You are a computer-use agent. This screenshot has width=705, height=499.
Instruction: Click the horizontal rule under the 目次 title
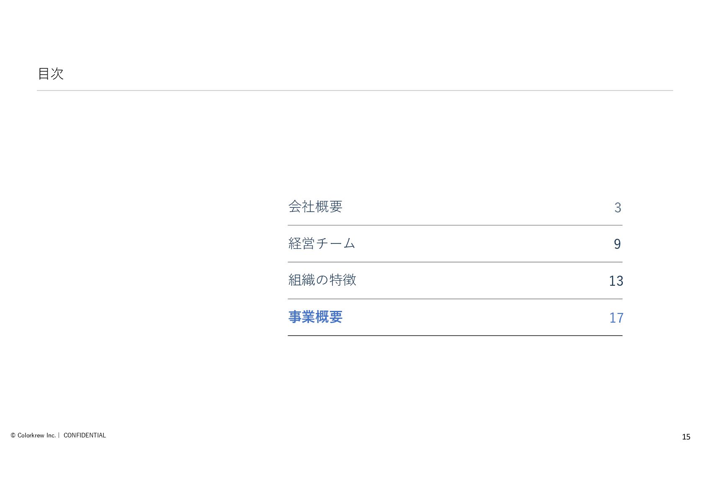tap(355, 90)
